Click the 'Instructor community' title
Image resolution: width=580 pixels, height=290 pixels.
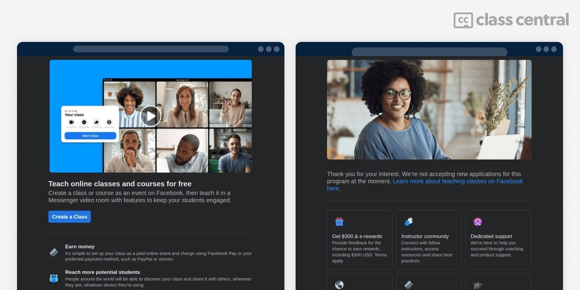pyautogui.click(x=425, y=236)
